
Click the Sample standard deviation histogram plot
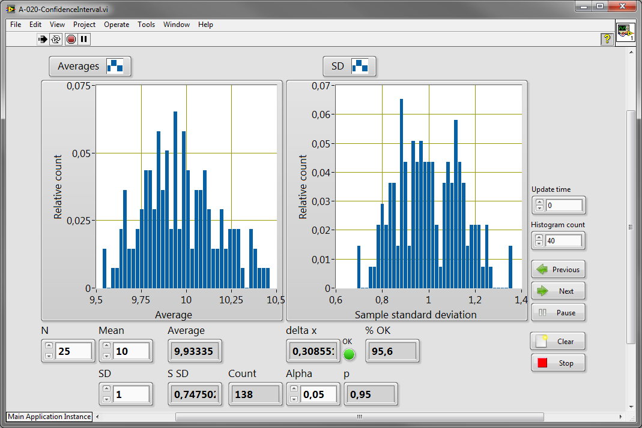(x=428, y=186)
